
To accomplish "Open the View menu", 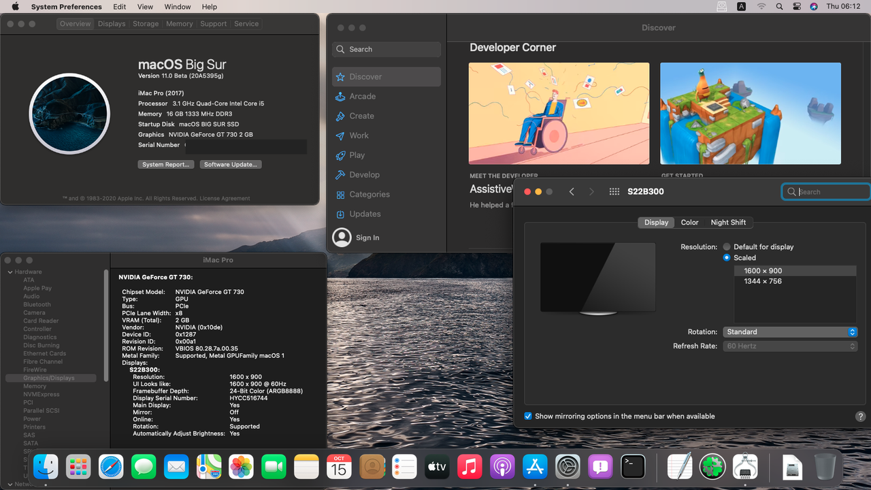I will pyautogui.click(x=145, y=6).
